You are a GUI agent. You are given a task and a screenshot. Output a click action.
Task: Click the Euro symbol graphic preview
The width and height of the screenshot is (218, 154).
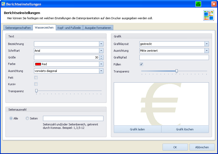[x=161, y=104]
